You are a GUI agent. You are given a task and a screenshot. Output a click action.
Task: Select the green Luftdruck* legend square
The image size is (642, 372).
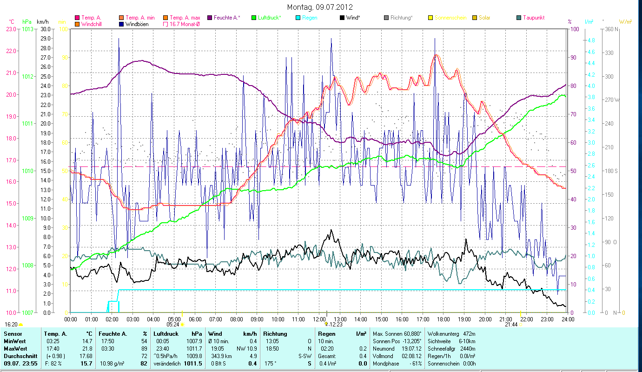pos(254,18)
